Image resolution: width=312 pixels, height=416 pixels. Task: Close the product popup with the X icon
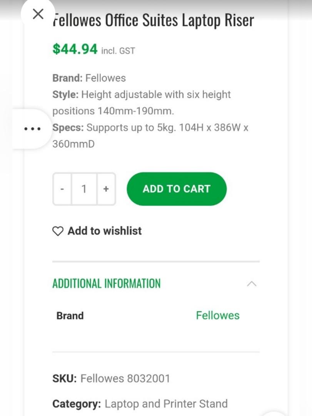coord(38,14)
